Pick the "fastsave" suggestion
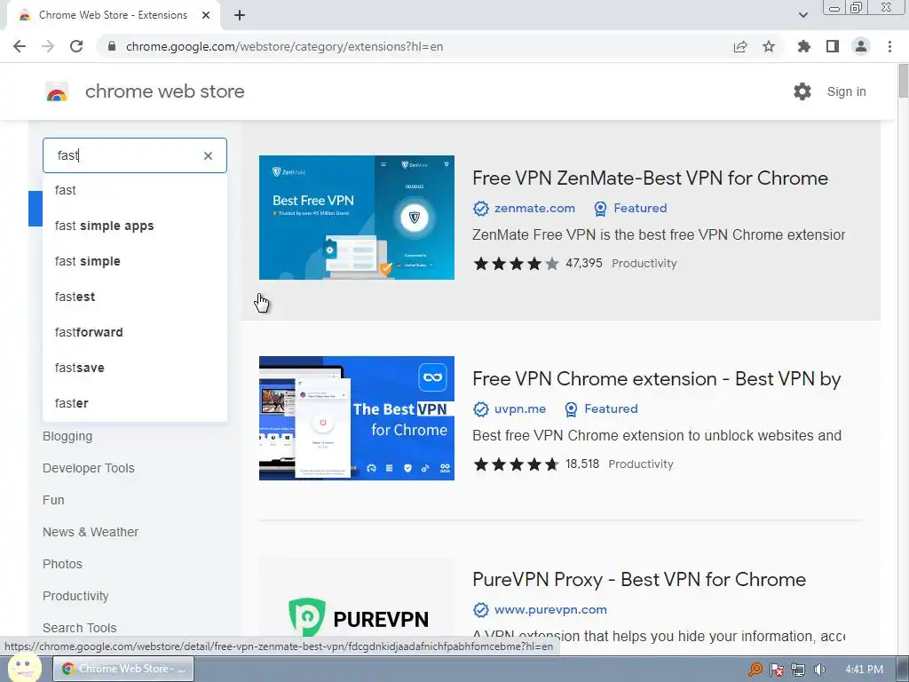 pyautogui.click(x=135, y=368)
